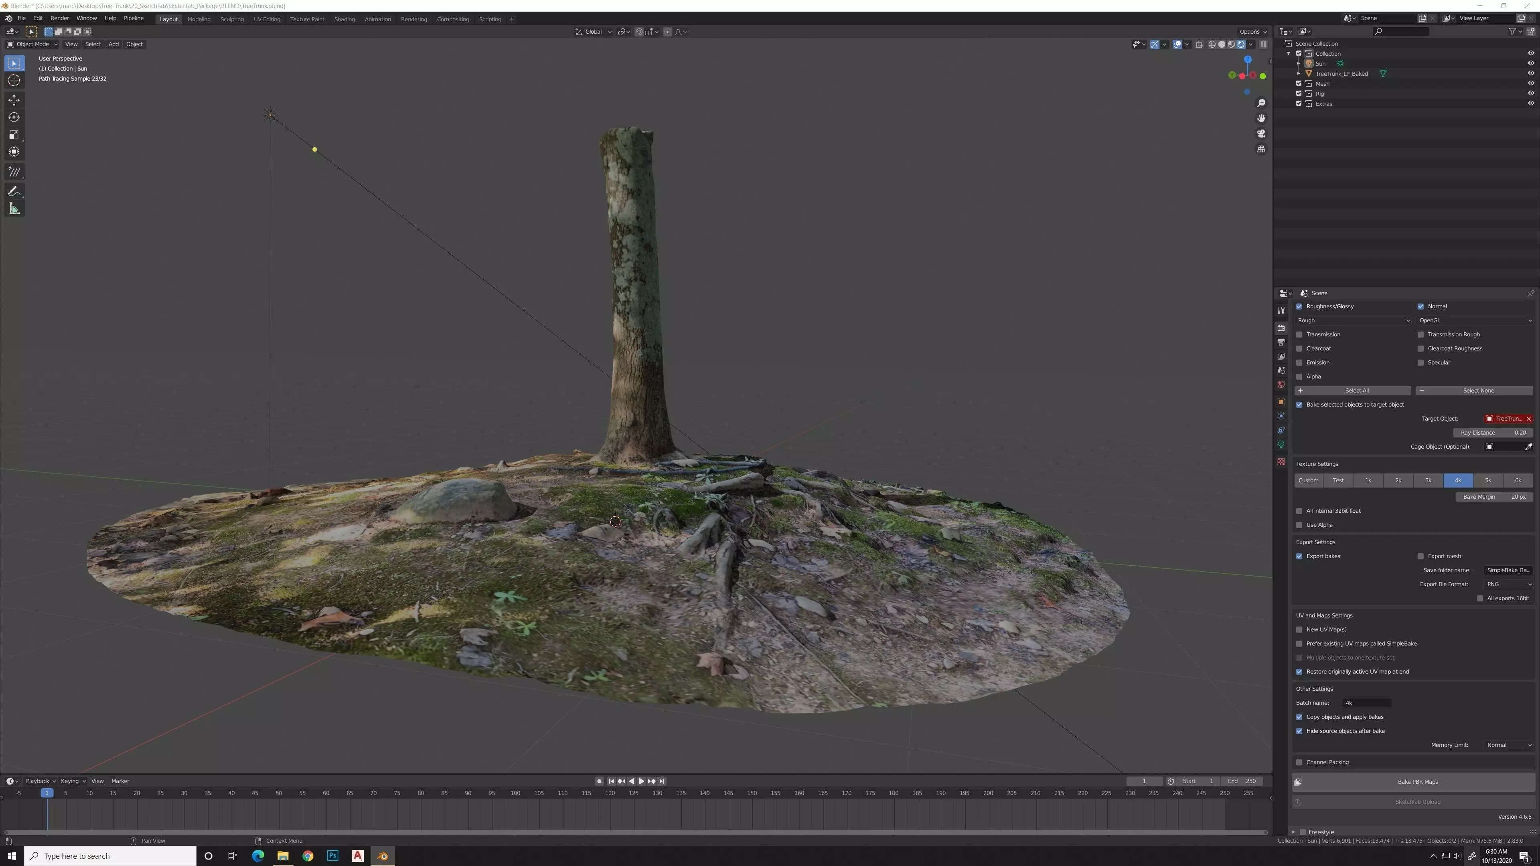Open File Explorer from the taskbar
The height and width of the screenshot is (866, 1540).
point(283,856)
